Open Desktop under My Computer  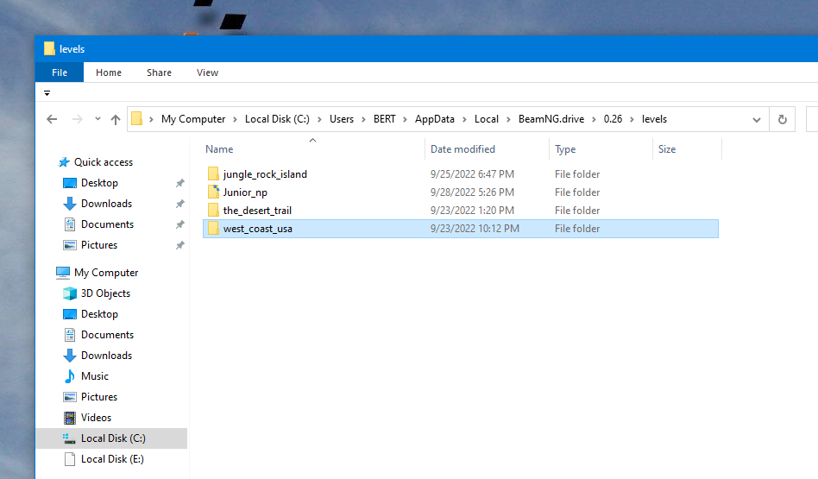[99, 314]
